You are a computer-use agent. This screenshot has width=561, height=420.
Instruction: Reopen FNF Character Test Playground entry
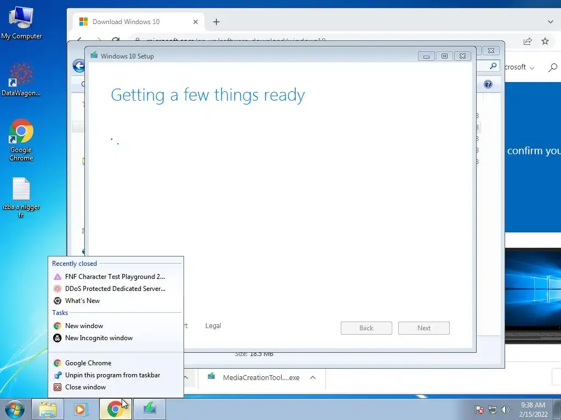[x=115, y=277]
